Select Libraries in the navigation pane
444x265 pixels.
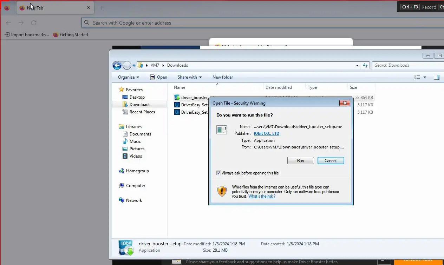click(134, 127)
